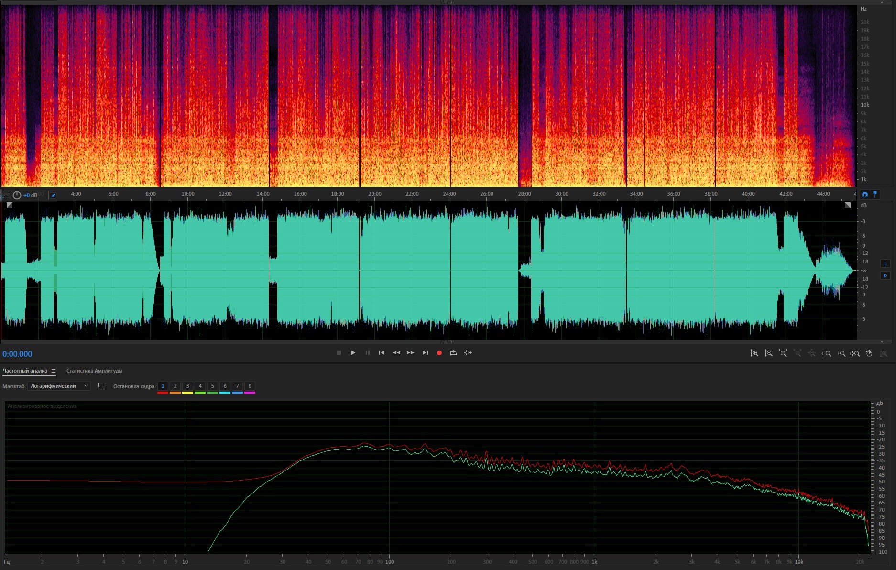Open the Масштаб scale dropdown
Image resolution: width=896 pixels, height=570 pixels.
point(59,386)
